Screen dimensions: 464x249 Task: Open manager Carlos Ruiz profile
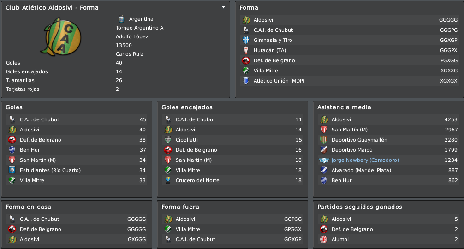pyautogui.click(x=129, y=54)
